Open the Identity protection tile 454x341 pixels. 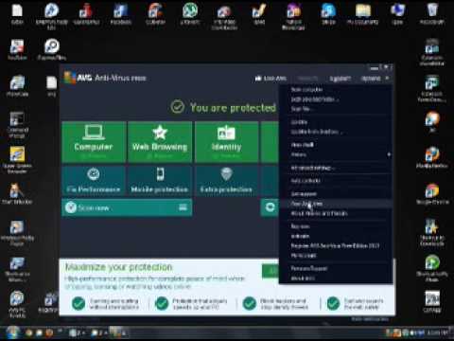pos(226,142)
